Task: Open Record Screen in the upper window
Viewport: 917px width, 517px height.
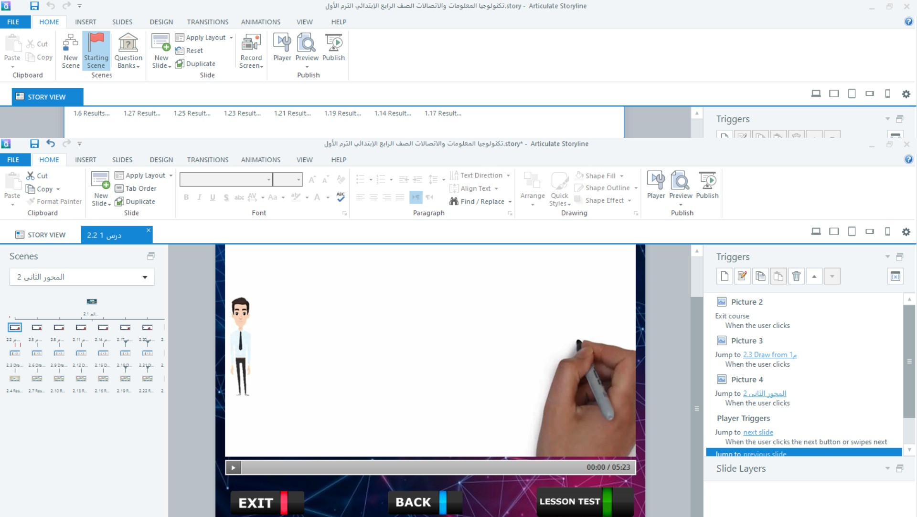Action: click(x=251, y=51)
